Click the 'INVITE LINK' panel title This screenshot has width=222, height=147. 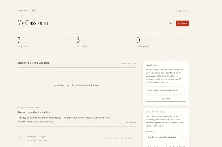click(152, 65)
